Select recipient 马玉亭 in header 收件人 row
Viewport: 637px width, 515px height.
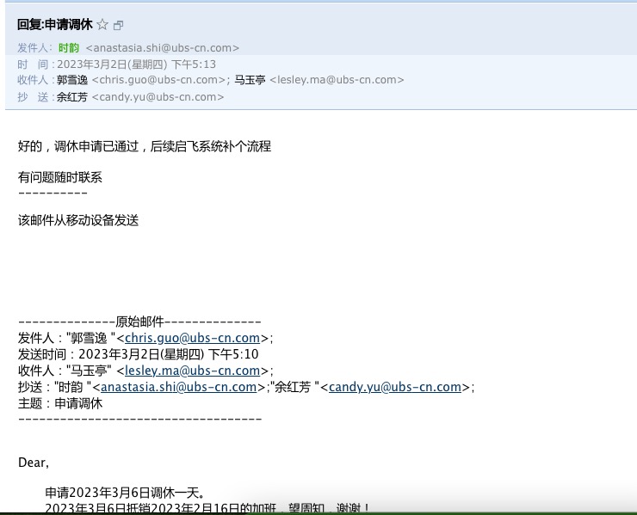[x=250, y=80]
